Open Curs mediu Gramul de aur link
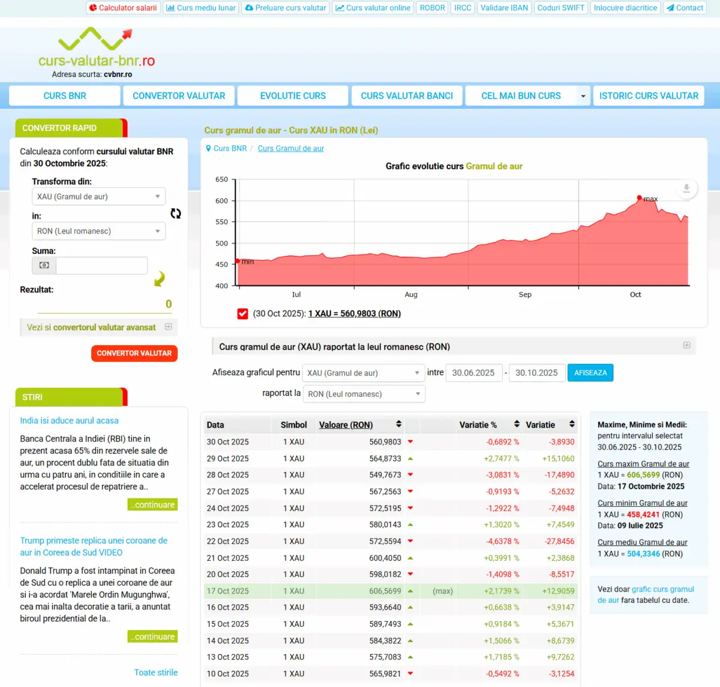 click(x=642, y=542)
